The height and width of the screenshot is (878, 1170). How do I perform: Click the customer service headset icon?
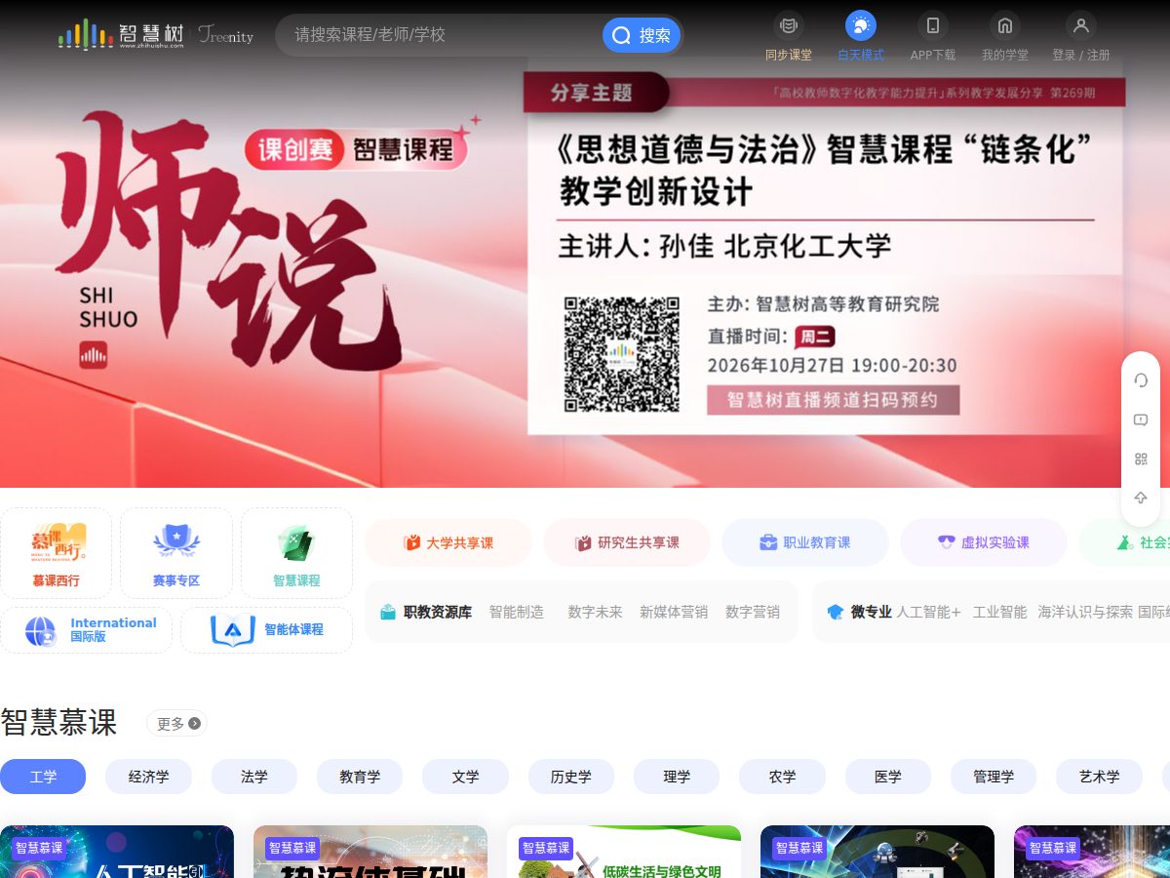click(x=1141, y=380)
